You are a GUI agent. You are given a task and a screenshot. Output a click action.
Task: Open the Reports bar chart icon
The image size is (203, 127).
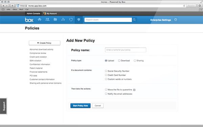[63, 20]
